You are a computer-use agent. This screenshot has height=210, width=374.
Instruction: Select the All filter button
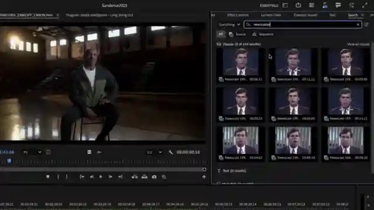(x=221, y=34)
